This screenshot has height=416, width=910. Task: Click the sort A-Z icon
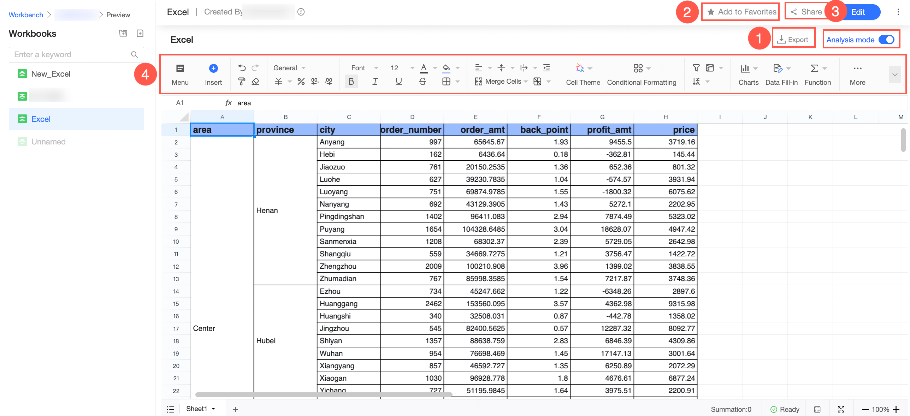pos(696,82)
